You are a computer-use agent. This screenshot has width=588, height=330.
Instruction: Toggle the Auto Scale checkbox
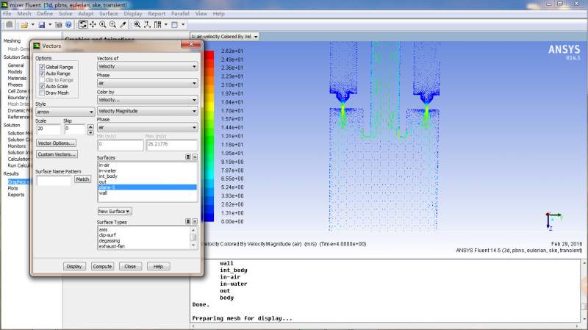click(x=42, y=86)
